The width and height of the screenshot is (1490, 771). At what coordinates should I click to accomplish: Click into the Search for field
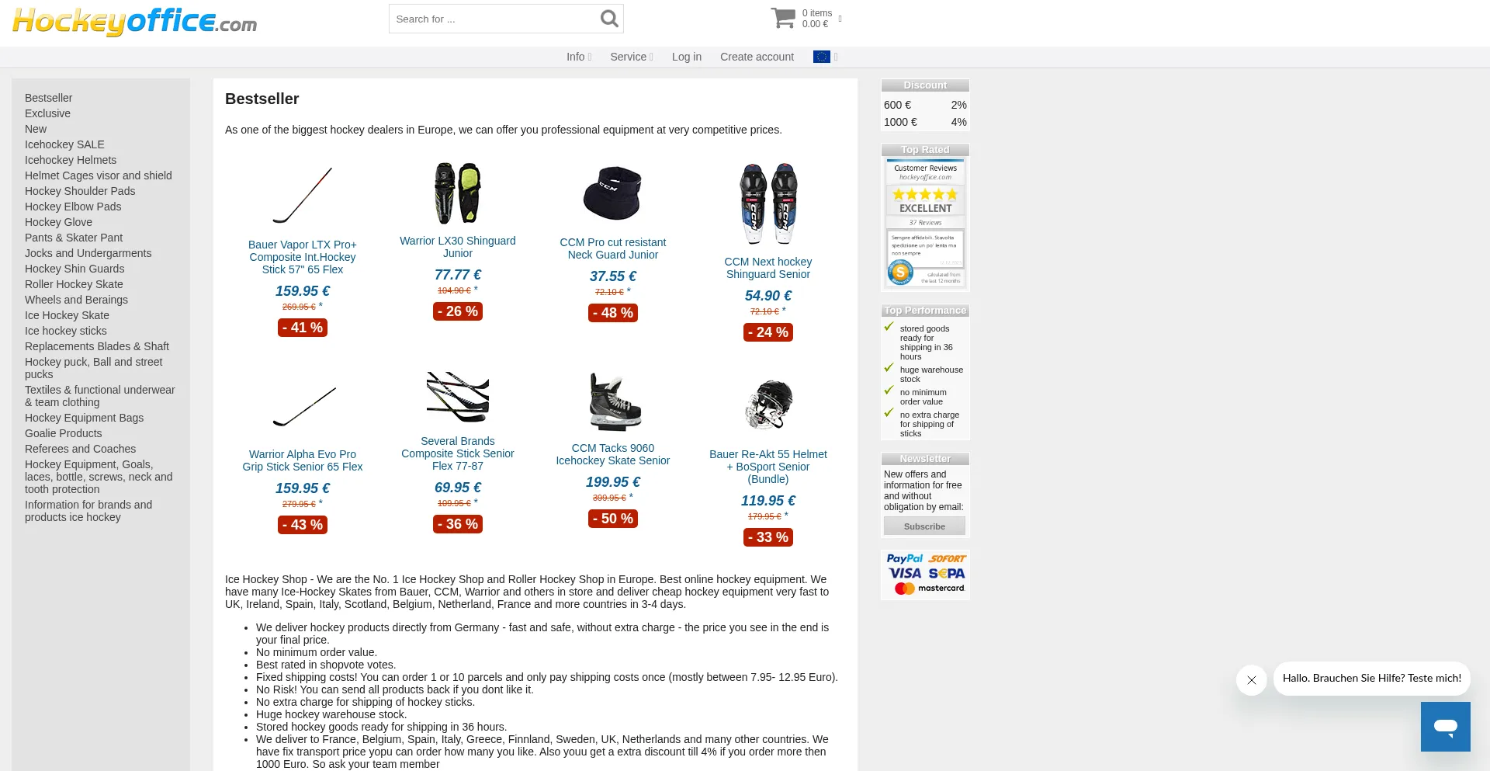click(x=494, y=19)
